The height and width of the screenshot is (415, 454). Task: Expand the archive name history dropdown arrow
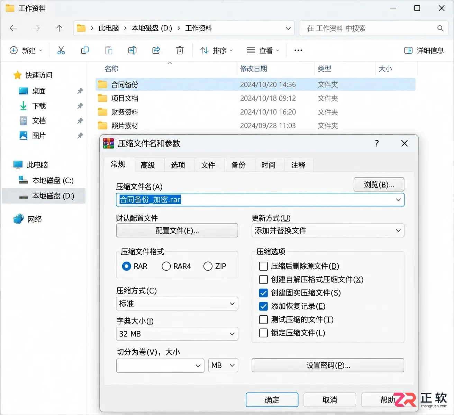click(398, 200)
